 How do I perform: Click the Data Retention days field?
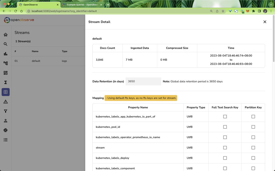click(143, 81)
